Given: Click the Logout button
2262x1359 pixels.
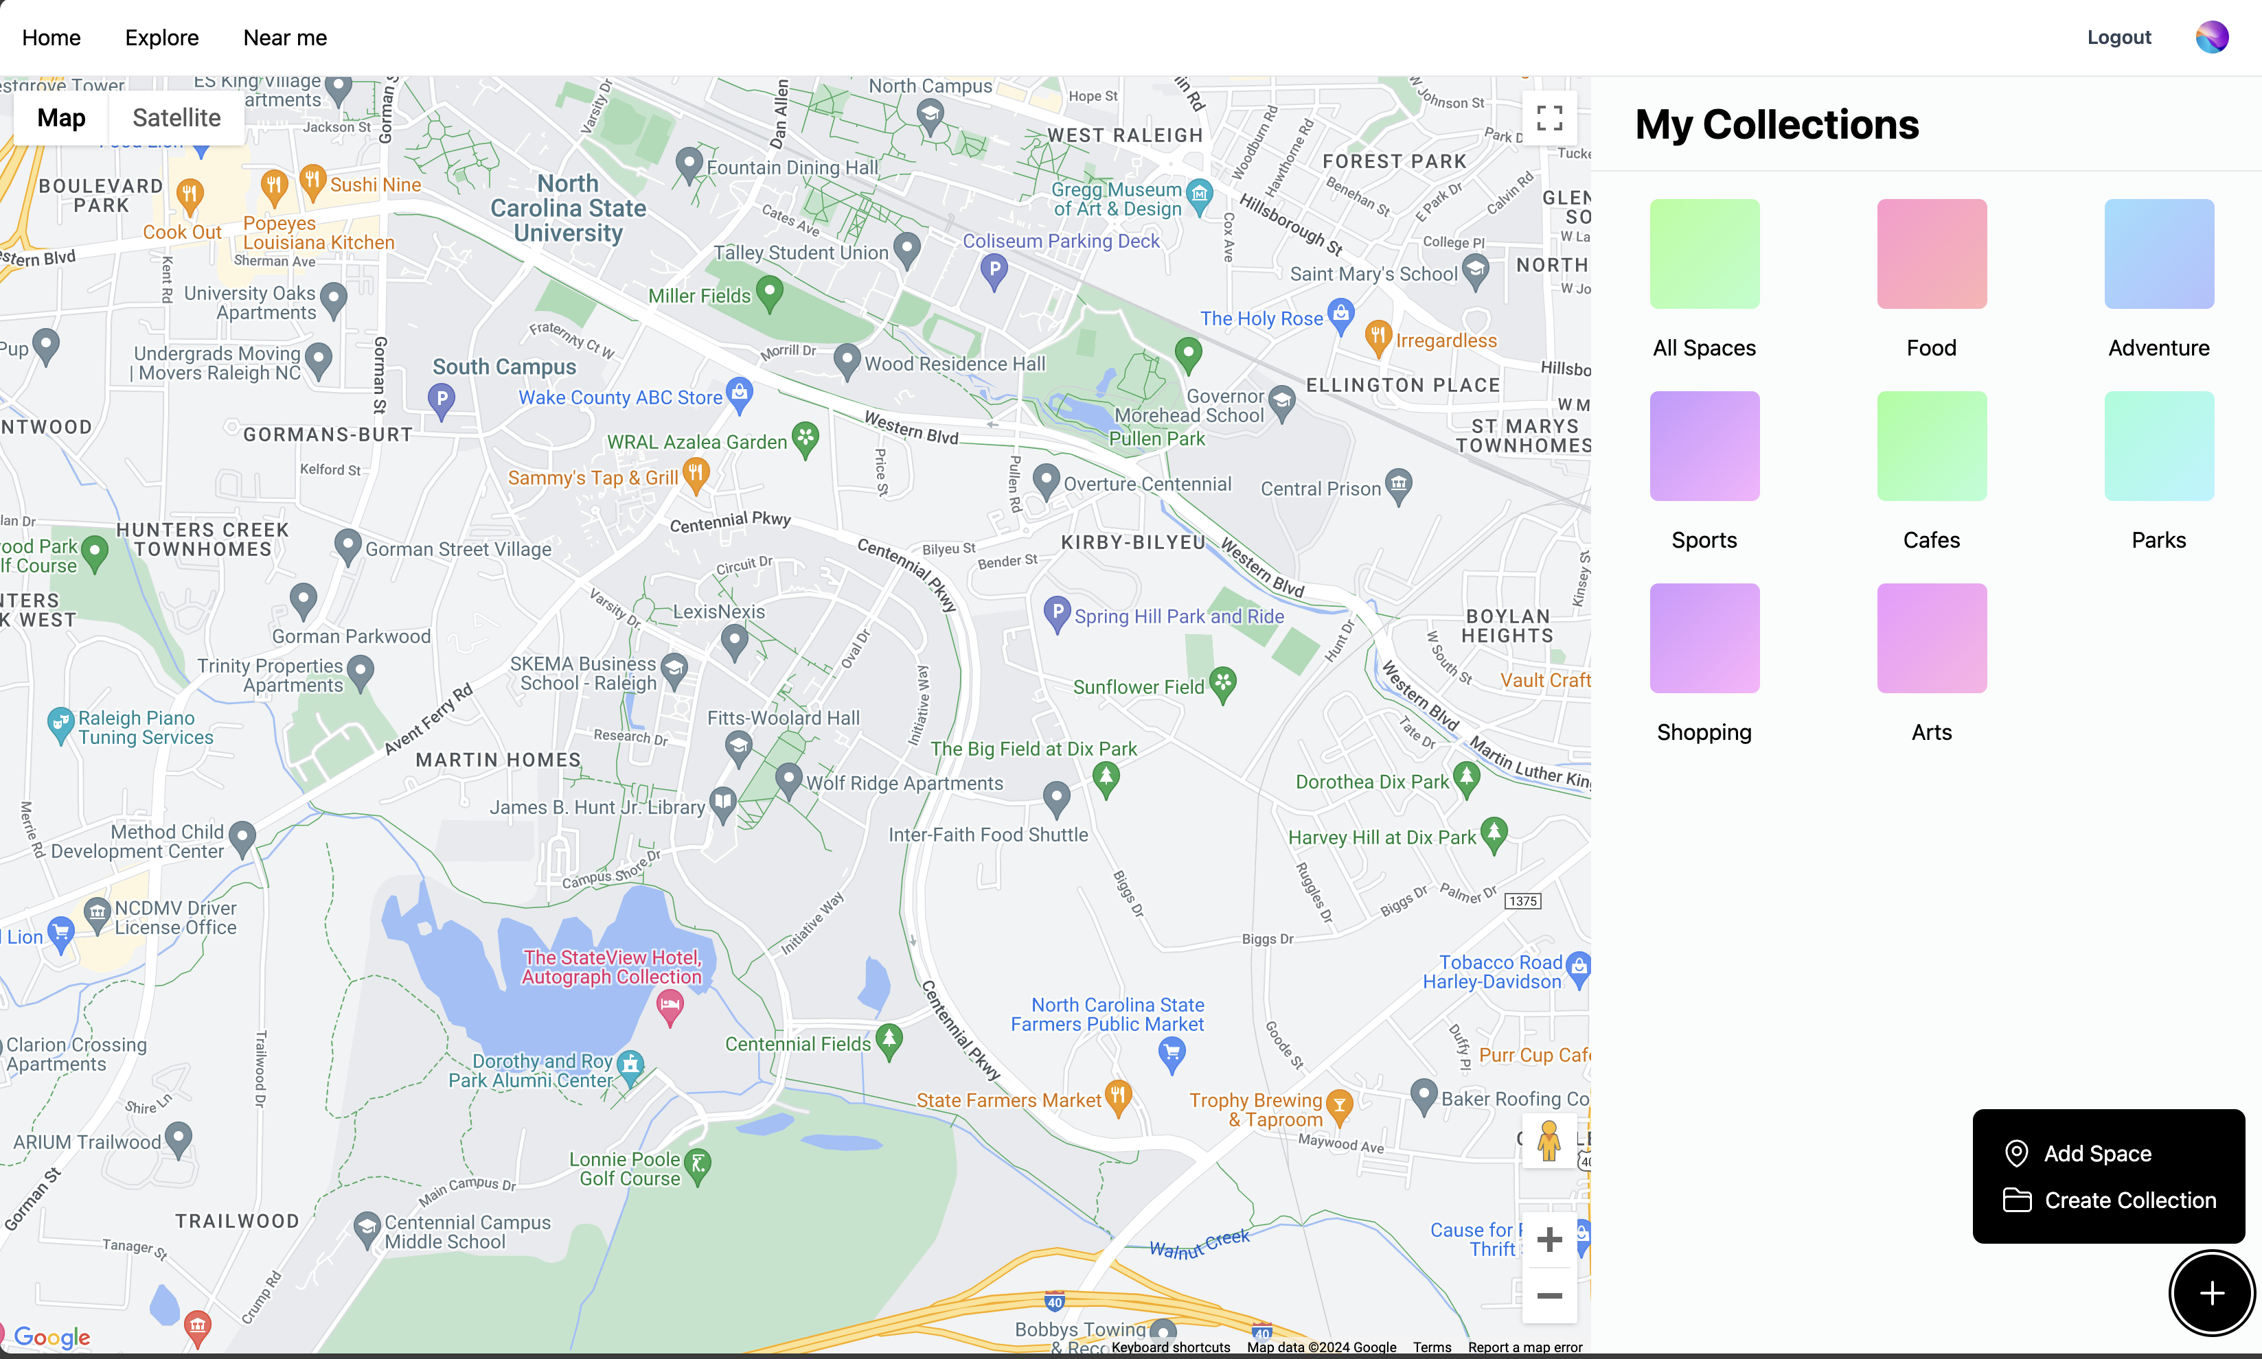Looking at the screenshot, I should 2118,38.
